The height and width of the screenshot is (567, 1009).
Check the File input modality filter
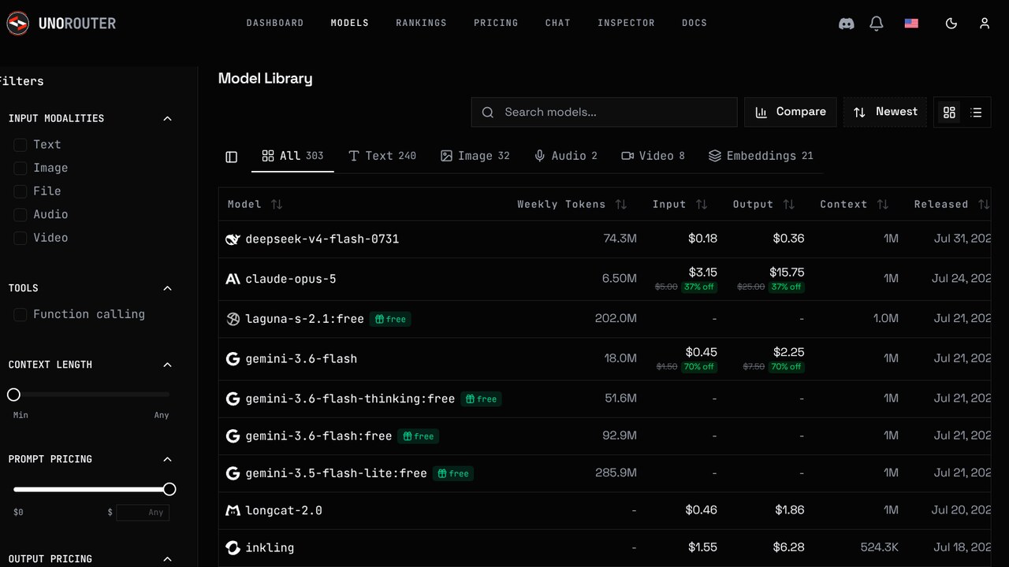[20, 191]
